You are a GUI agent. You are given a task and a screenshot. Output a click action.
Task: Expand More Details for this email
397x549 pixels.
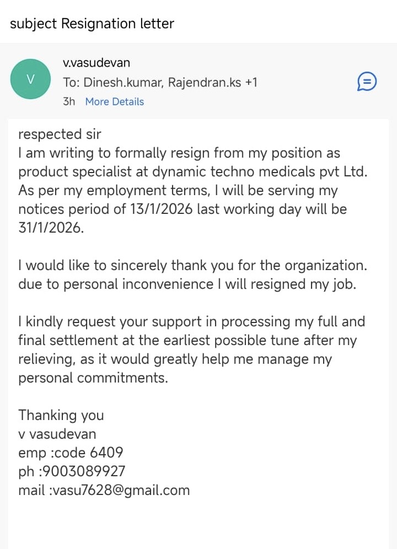click(114, 102)
